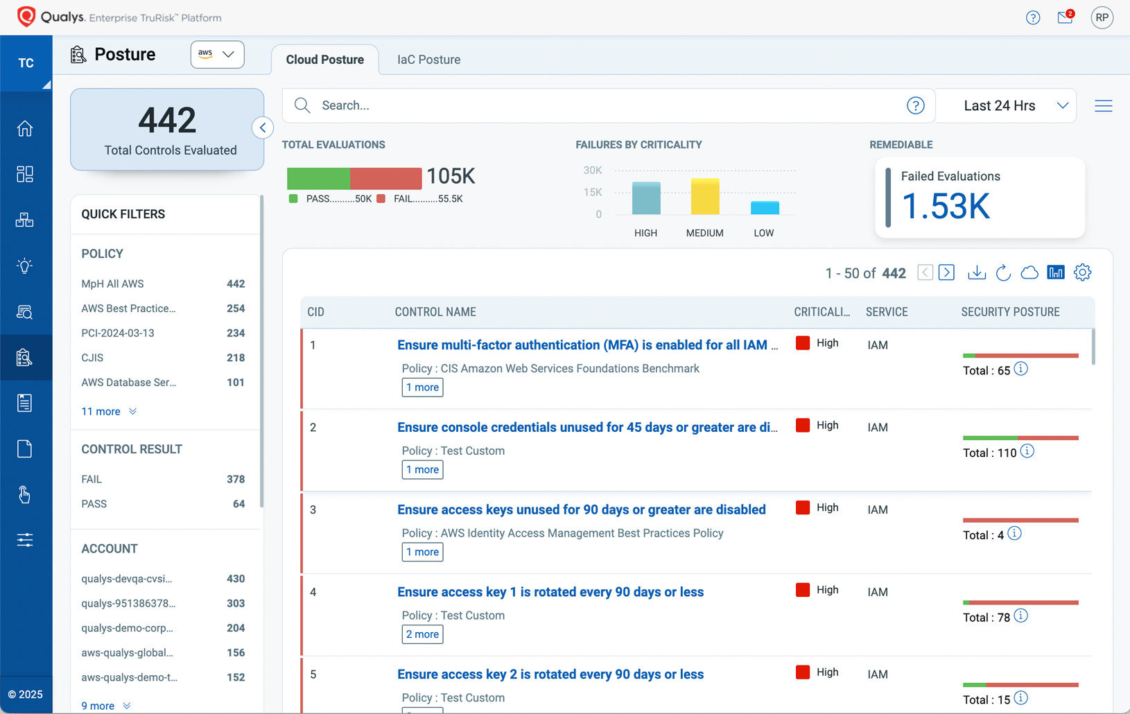Open the configuration sliders sidebar icon
This screenshot has width=1130, height=714.
point(25,540)
